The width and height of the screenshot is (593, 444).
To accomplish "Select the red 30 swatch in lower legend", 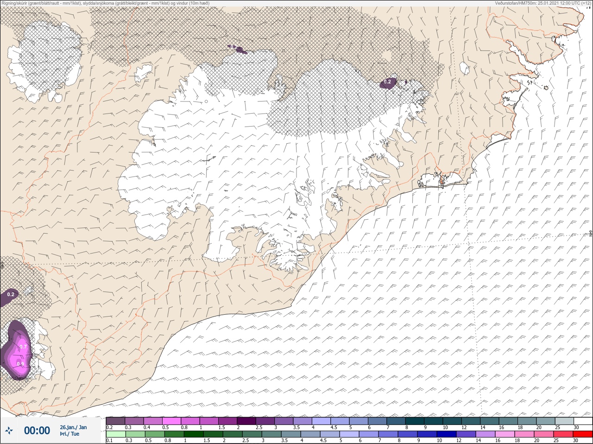I will [583, 434].
